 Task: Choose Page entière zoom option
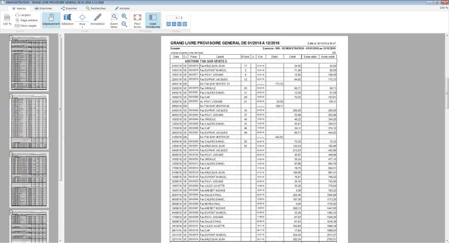tap(26, 20)
